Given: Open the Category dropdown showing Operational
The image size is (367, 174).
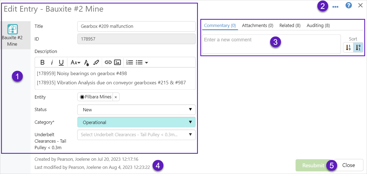Looking at the screenshot, I should tap(136, 122).
